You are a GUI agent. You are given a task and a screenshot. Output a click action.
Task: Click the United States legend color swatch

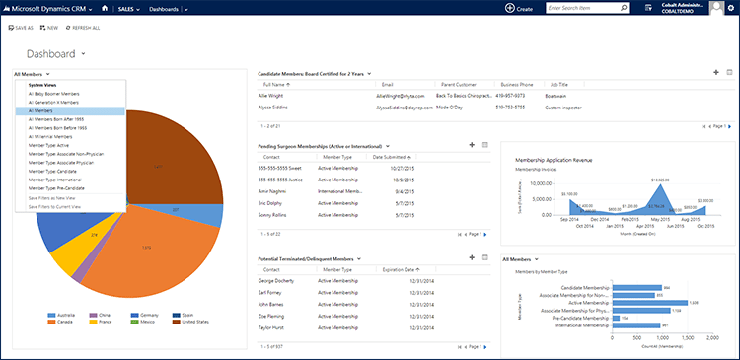click(176, 322)
